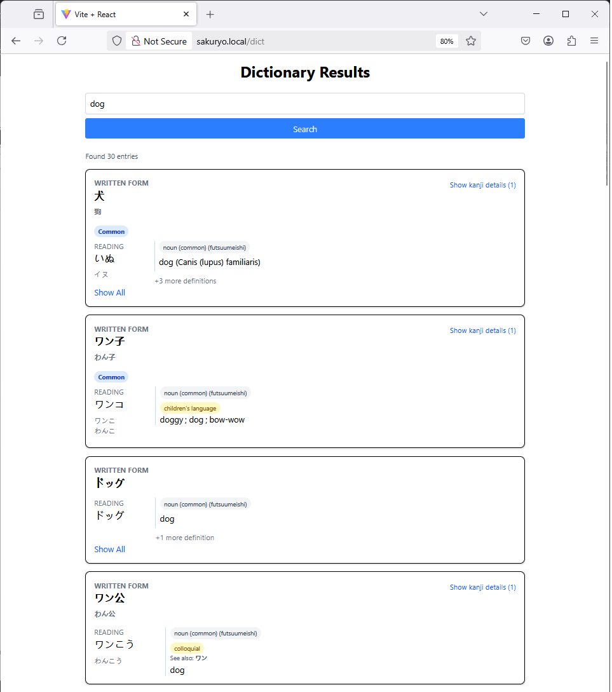
Task: Click Show All under いぬ reading
Action: point(109,292)
